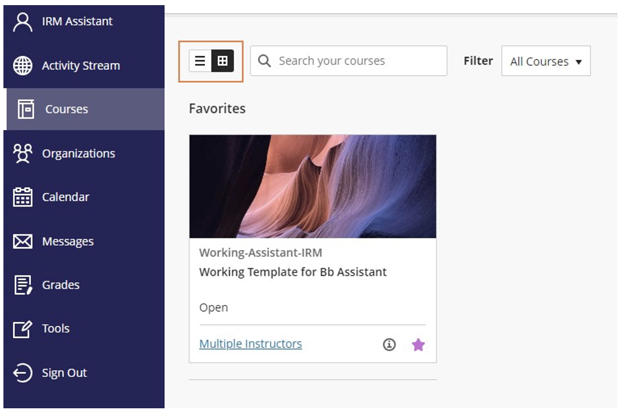Select the Grades menu label
622x414 pixels.
click(x=61, y=285)
